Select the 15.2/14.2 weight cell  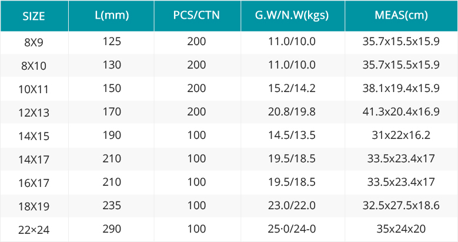click(x=292, y=88)
